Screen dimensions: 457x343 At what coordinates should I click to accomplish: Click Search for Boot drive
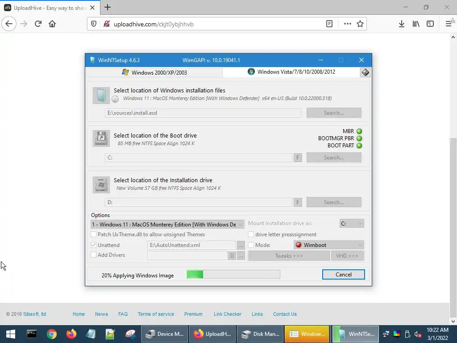pyautogui.click(x=334, y=158)
